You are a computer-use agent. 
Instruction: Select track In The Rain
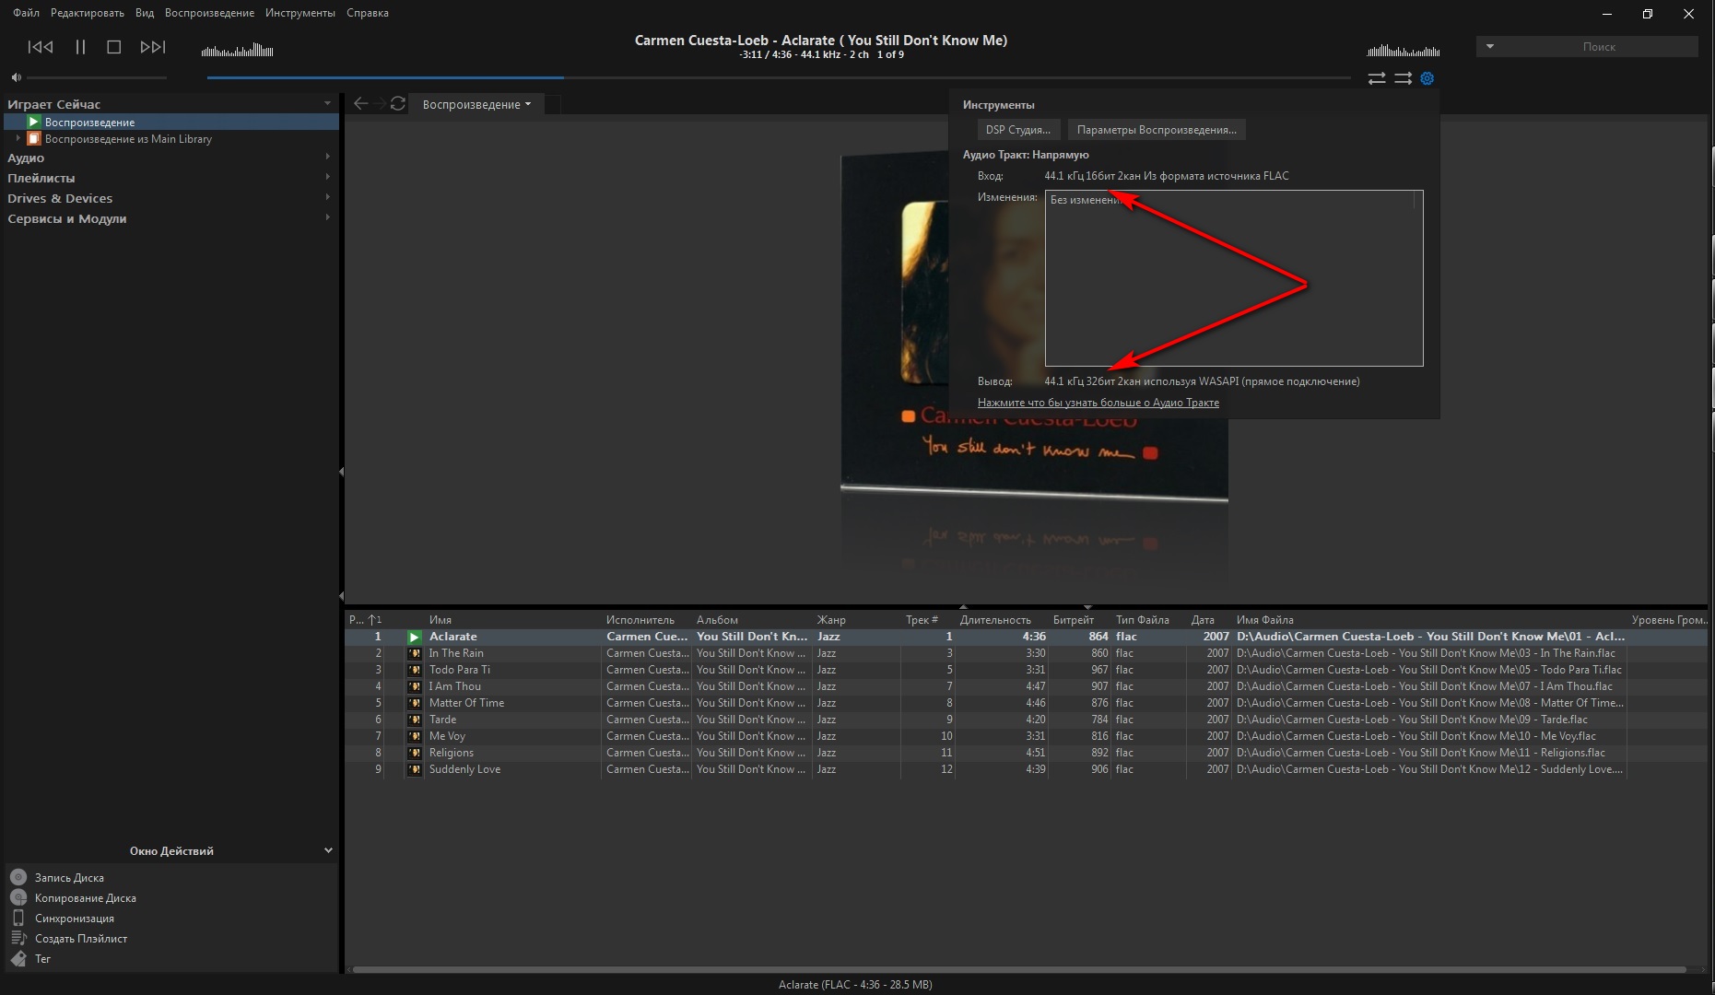1027,653
